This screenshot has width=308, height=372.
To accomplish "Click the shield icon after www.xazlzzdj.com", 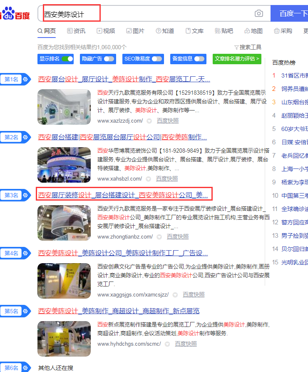I will pyautogui.click(x=149, y=121).
